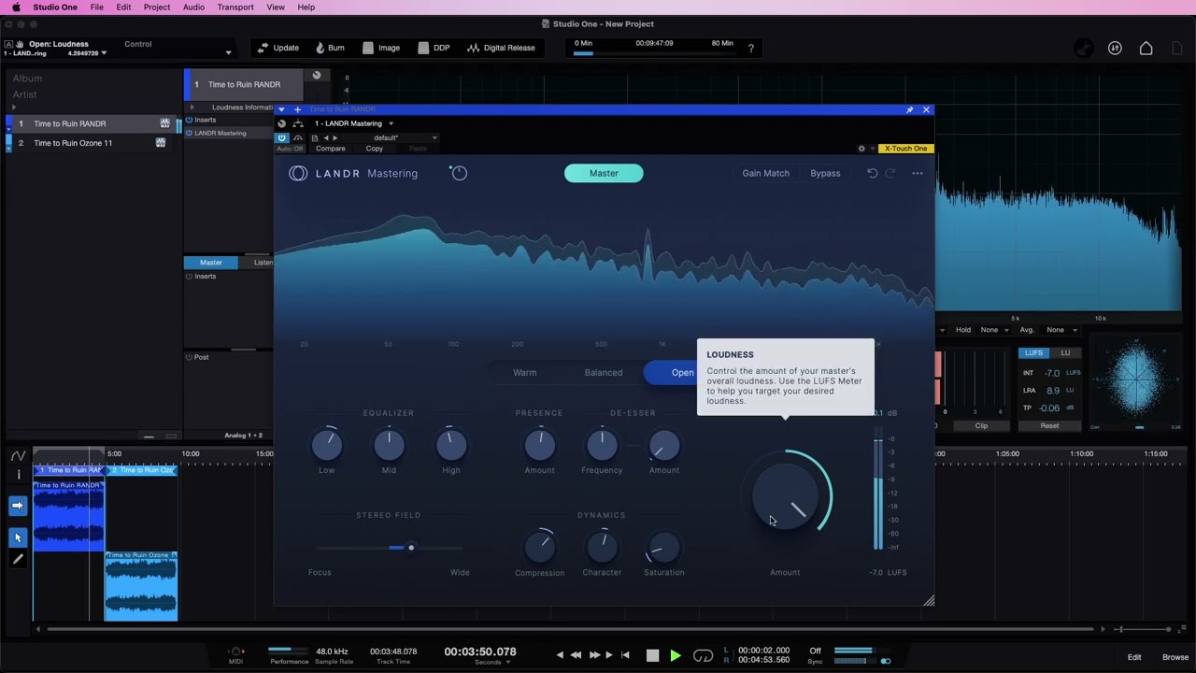Select the paint pencil tool
1196x673 pixels.
(x=18, y=559)
